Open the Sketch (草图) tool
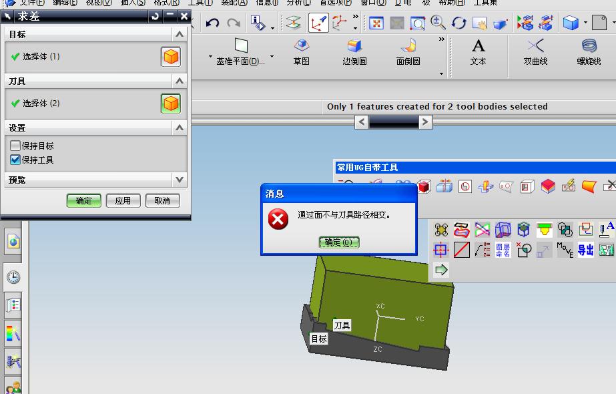 301,52
